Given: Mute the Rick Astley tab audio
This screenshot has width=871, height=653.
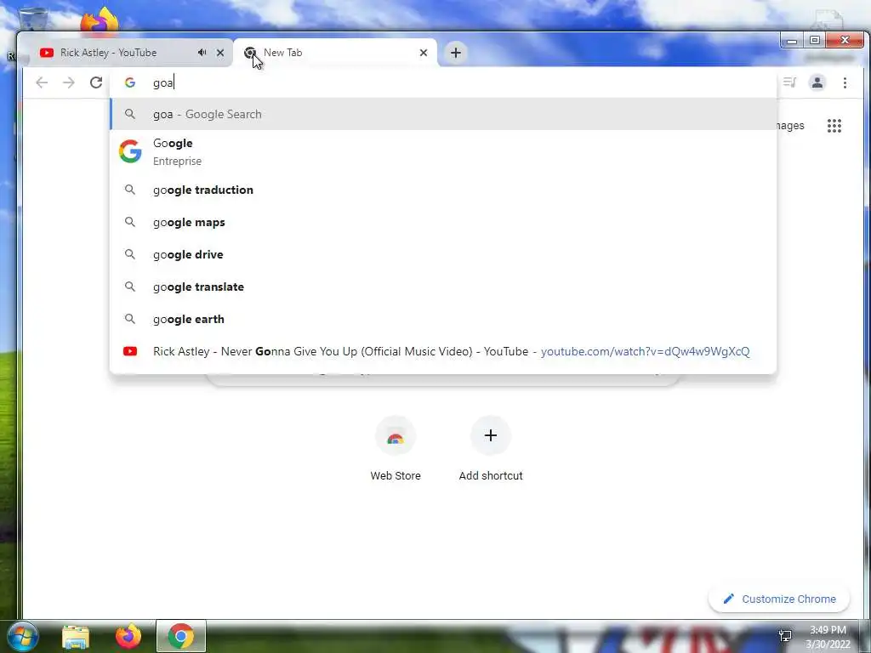Looking at the screenshot, I should (x=202, y=52).
